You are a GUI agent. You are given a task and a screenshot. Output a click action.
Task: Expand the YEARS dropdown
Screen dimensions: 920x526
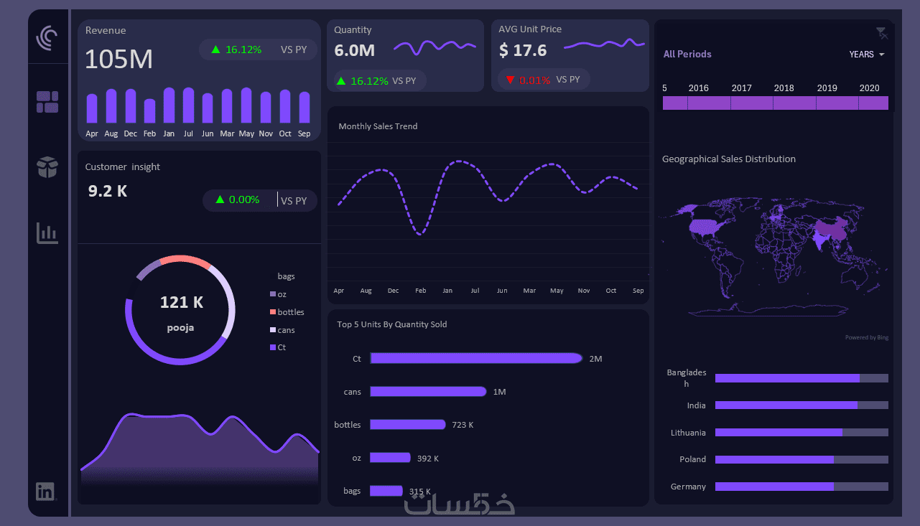click(x=866, y=55)
